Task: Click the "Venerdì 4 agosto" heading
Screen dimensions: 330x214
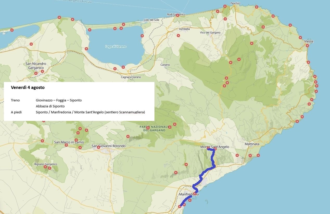Action: click(28, 88)
